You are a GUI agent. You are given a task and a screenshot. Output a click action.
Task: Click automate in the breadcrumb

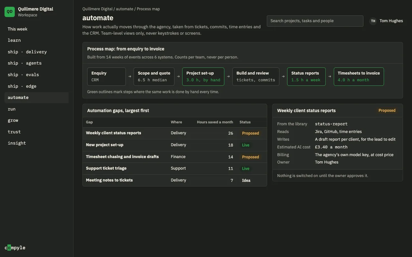[124, 9]
